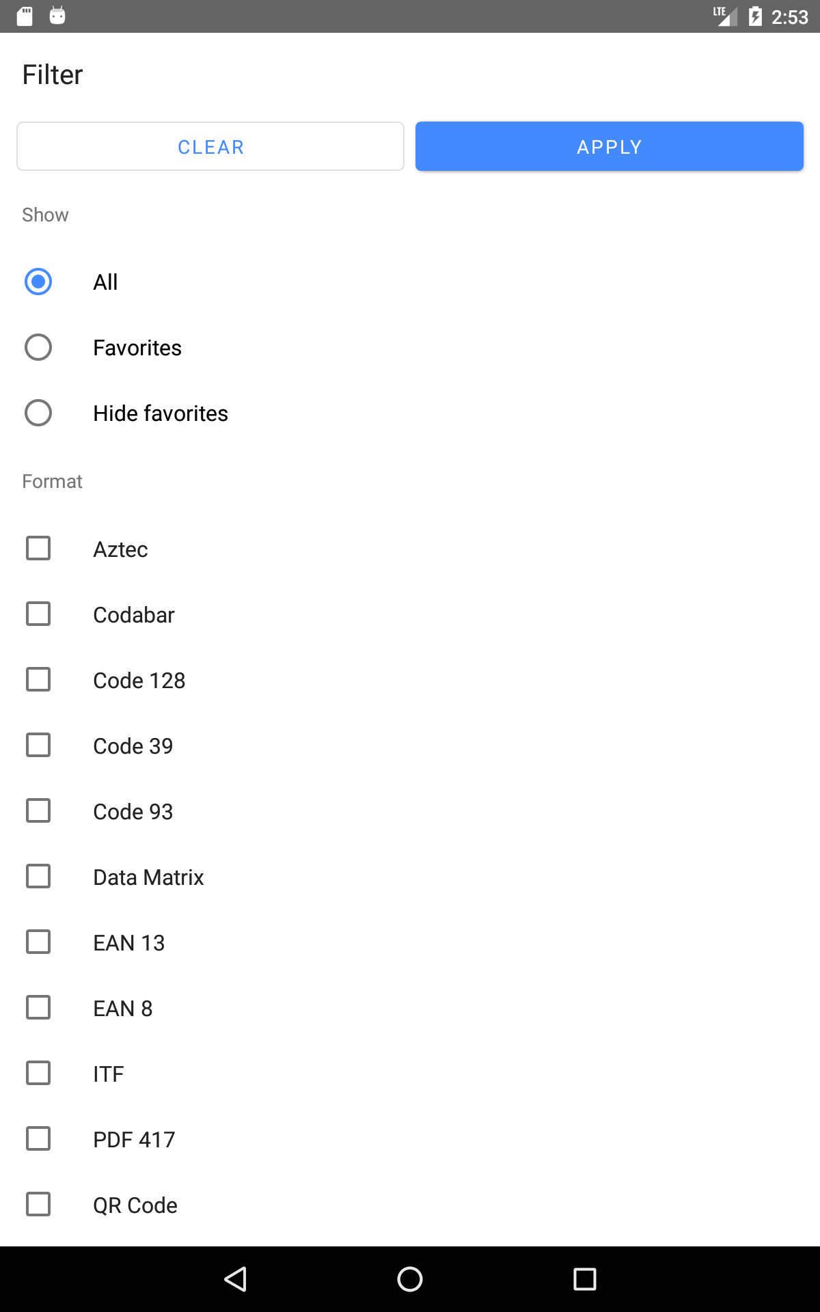
Task: Check the Aztec format checkbox
Action: point(38,548)
